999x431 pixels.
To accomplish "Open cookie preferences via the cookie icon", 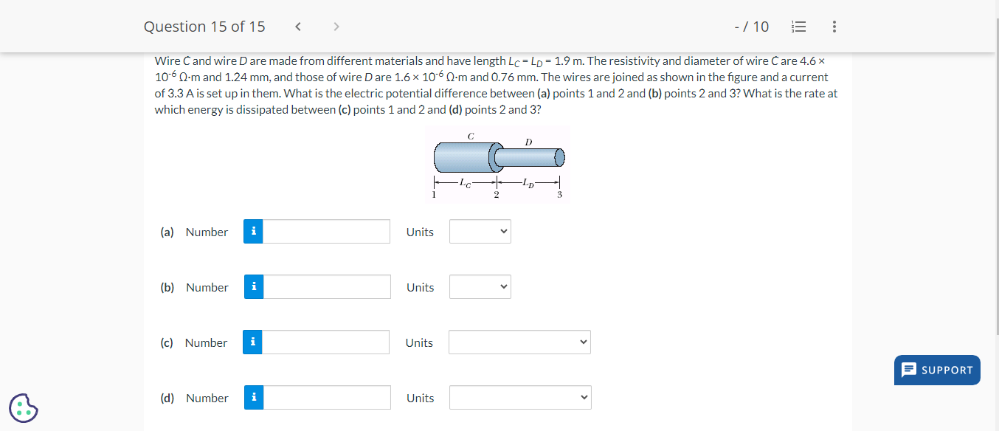I will 23,407.
